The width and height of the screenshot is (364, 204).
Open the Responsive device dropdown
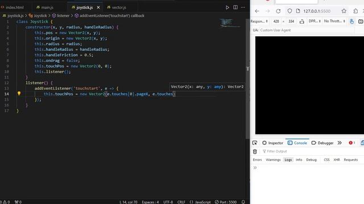pos(259,22)
